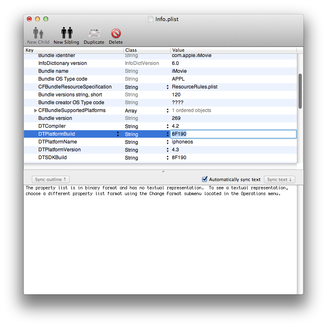327x327 pixels.
Task: Close the Info.plist window
Action: pos(29,19)
